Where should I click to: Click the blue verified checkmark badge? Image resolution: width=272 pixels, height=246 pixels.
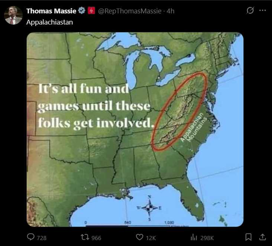[82, 11]
